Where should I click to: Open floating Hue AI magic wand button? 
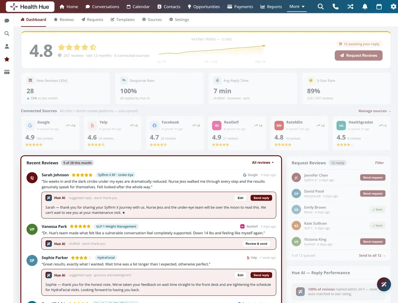point(384,284)
